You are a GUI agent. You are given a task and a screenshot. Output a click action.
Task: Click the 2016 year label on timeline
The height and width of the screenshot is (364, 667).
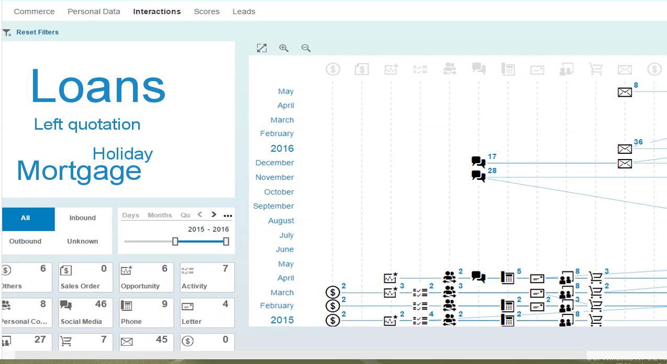[282, 149]
